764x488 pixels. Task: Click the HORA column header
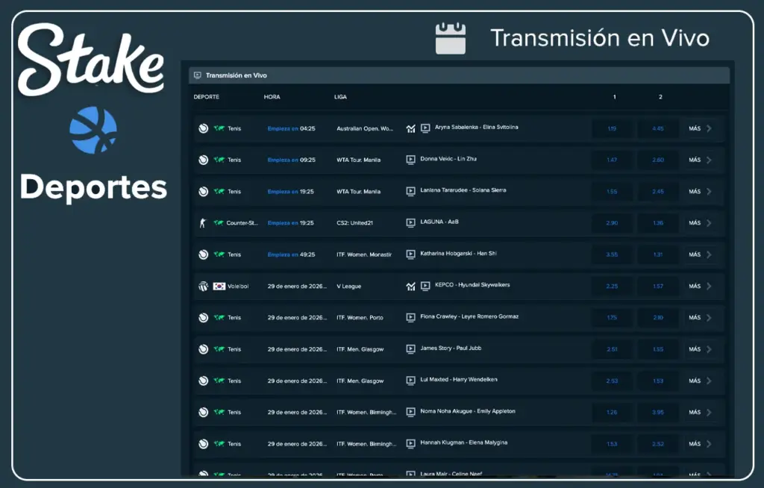click(272, 97)
